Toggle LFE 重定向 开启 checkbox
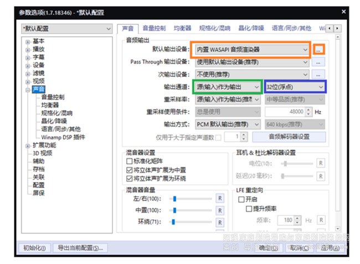Screen dimensions: 360x264 241,199
